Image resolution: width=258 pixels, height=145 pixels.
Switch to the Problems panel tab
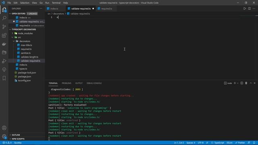coord(67,83)
